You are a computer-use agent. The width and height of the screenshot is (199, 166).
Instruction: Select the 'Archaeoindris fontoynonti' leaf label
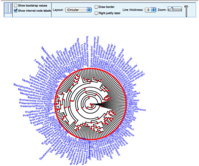click(x=36, y=100)
